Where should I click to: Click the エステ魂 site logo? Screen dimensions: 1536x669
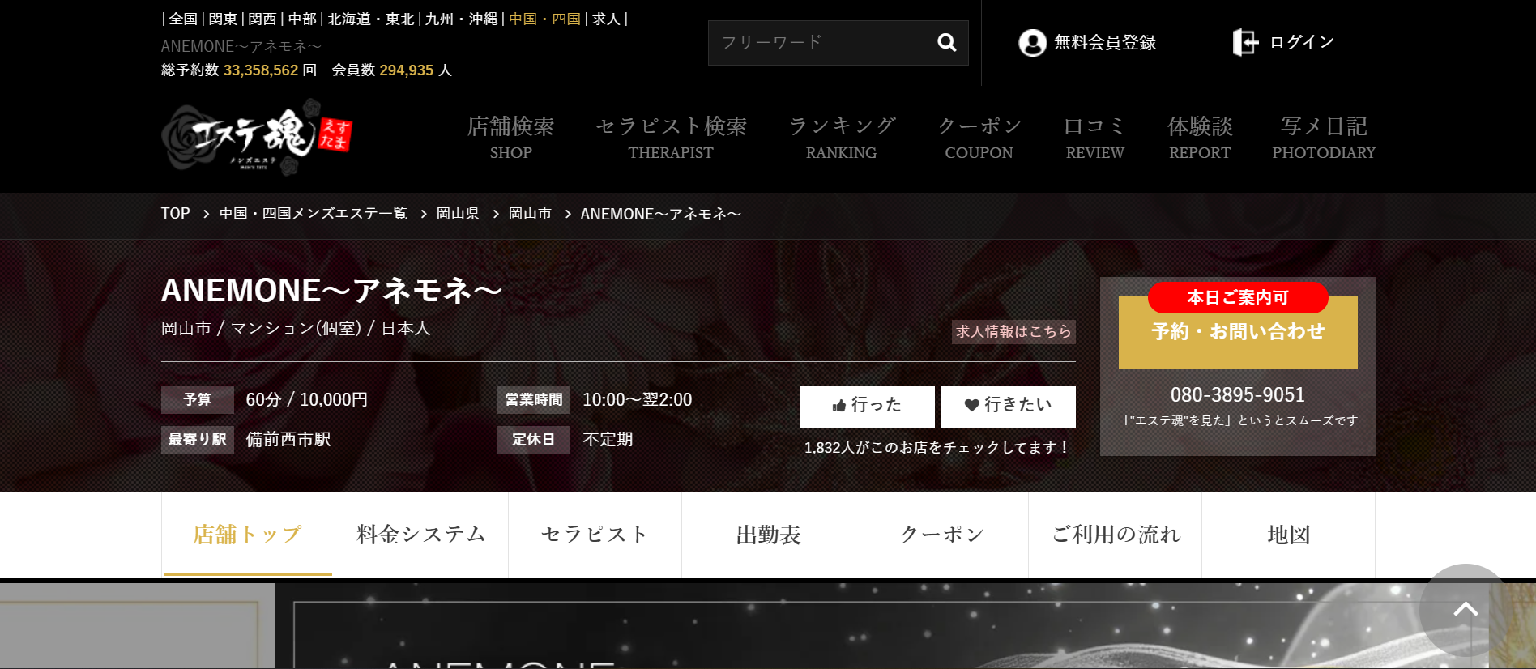257,138
